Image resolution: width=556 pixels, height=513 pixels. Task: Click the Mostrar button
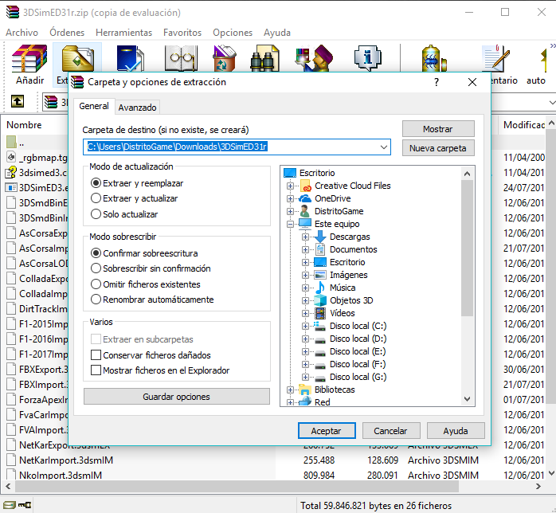pyautogui.click(x=438, y=129)
